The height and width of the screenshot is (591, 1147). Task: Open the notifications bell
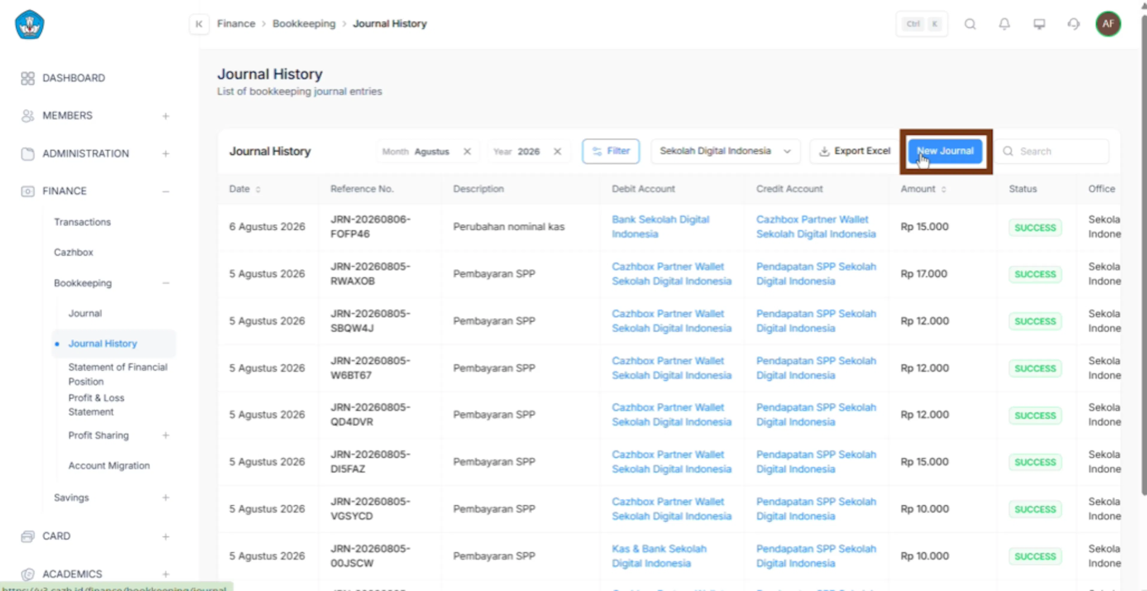[x=1005, y=24]
